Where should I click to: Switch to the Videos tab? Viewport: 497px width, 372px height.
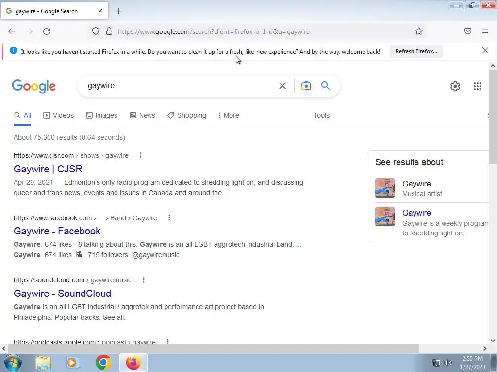point(58,115)
